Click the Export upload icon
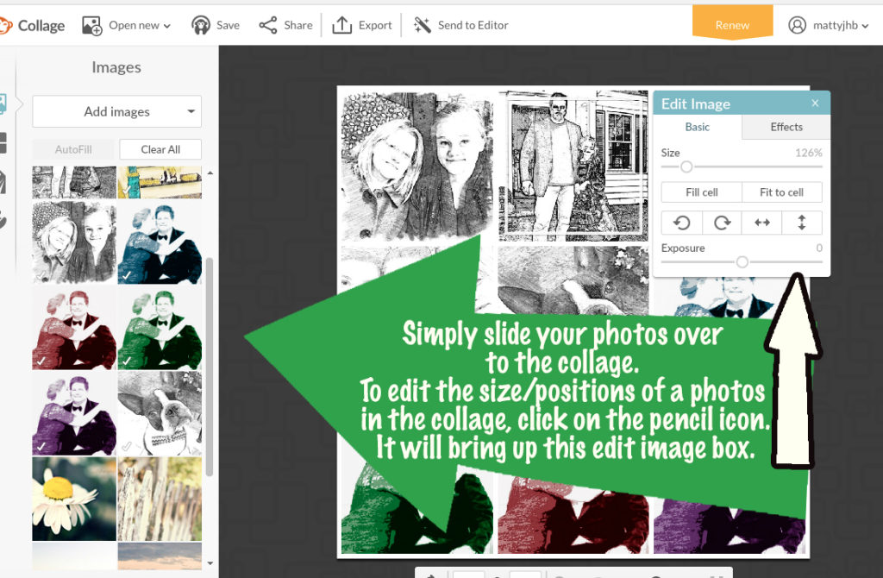Image resolution: width=883 pixels, height=578 pixels. (341, 25)
